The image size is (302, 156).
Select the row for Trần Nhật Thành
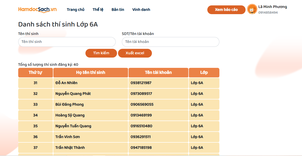[x=70, y=148]
